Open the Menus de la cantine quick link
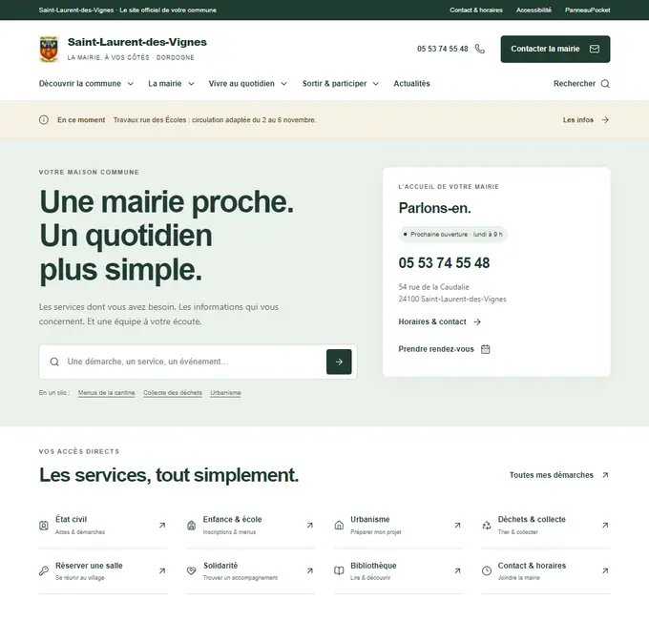Viewport: 649px width, 621px height. [x=106, y=393]
